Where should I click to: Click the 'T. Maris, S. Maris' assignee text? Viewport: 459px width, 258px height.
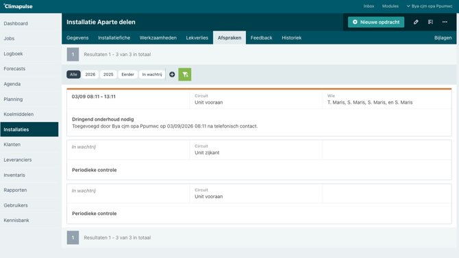click(370, 102)
